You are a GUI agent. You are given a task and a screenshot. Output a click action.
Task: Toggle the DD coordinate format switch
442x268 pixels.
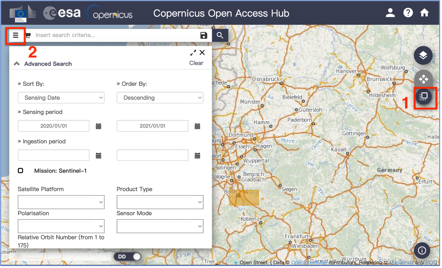point(128,257)
